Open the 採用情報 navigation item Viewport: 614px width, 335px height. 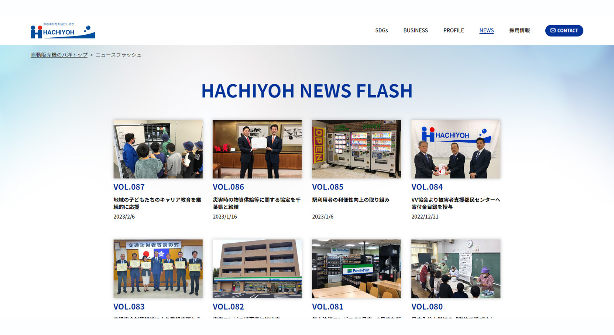coord(519,30)
